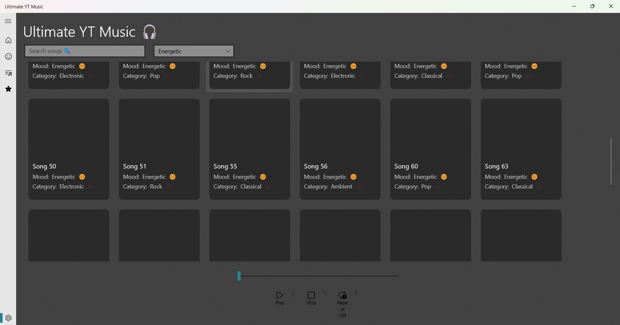Open the Energetic mood dropdown
620x325 pixels.
[193, 51]
